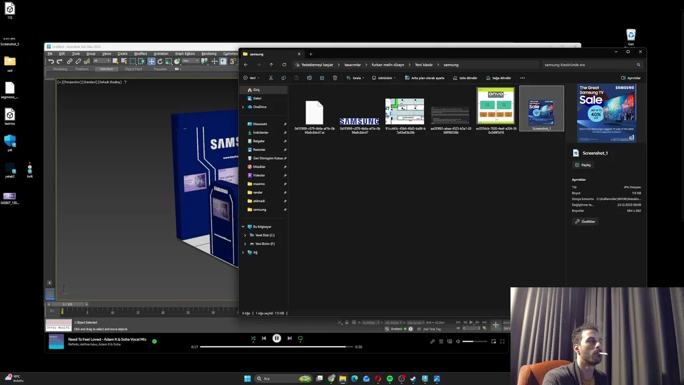Toggle the liked-song checkmark in Spotify

point(154,341)
